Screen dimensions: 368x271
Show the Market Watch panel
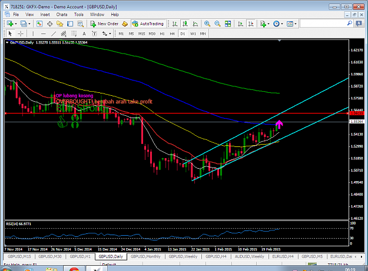point(39,24)
